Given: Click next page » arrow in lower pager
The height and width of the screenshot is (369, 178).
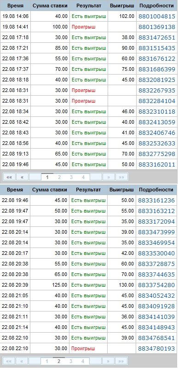Looking at the screenshot, I should [x=108, y=361].
